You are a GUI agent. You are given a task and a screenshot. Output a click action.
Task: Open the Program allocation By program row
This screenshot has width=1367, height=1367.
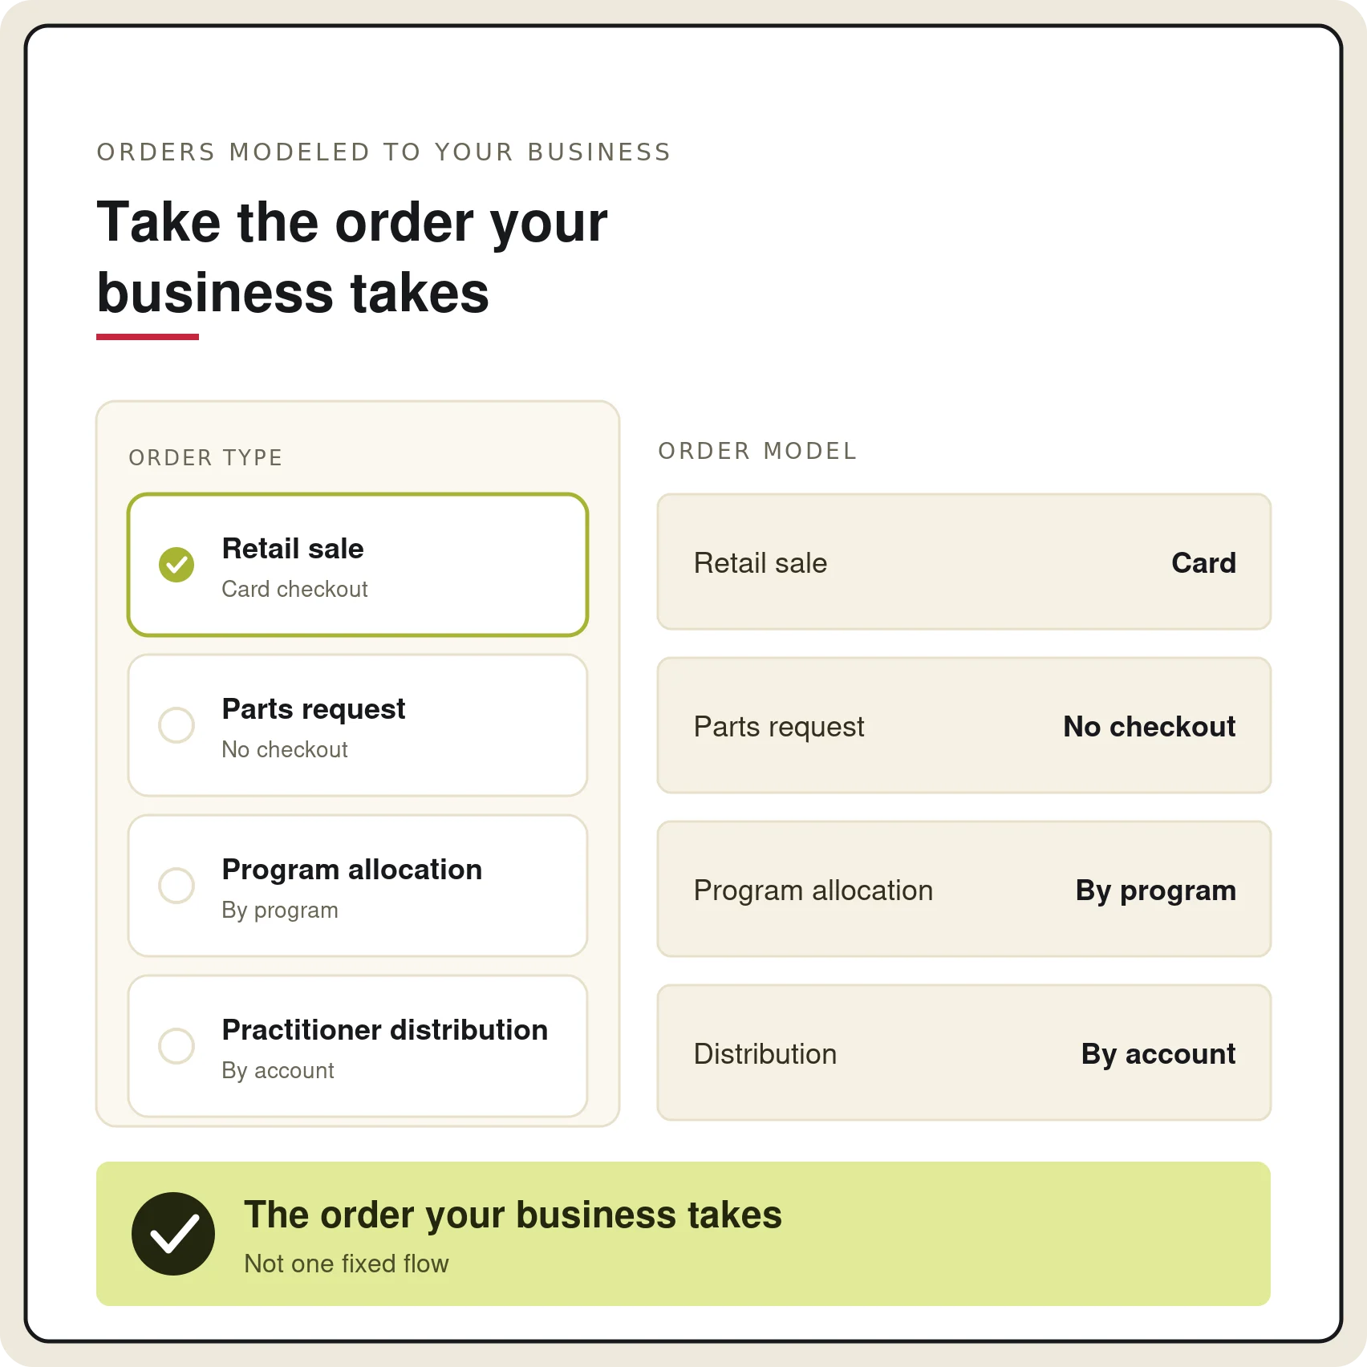[x=964, y=889]
